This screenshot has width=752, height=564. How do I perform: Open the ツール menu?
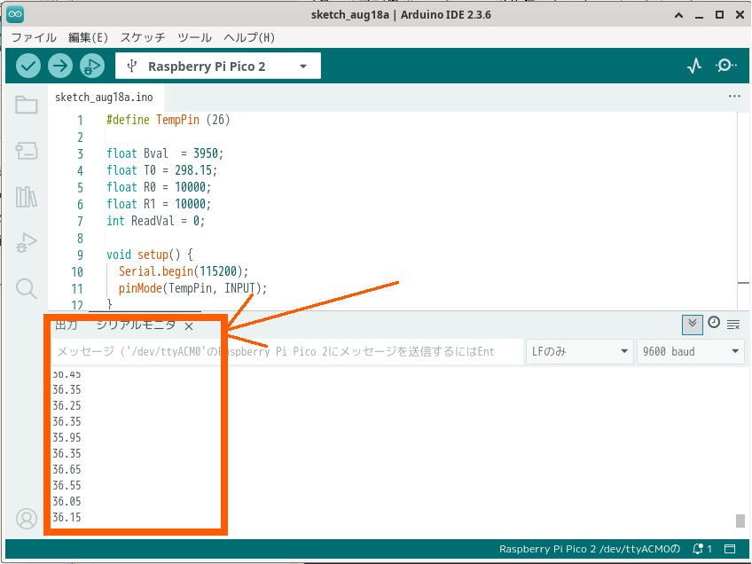[194, 37]
